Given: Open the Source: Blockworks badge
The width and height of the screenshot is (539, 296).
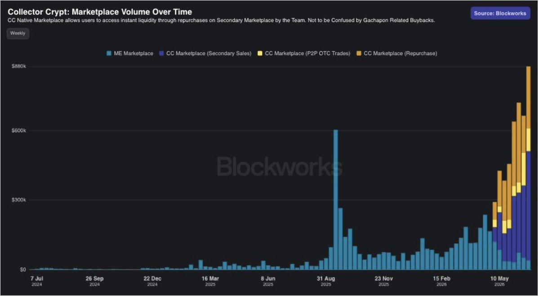Looking at the screenshot, I should click(500, 13).
